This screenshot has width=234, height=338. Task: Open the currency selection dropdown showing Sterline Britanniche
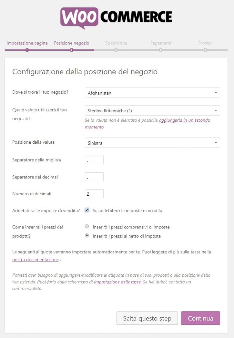pos(151,110)
